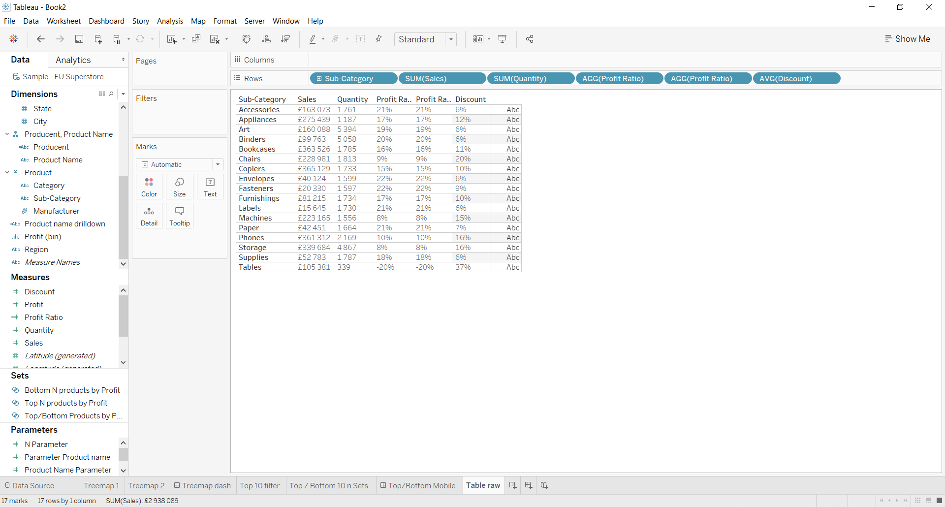Screen dimensions: 945x507
Task: Sort ascending using the toolbar icon
Action: click(x=266, y=39)
